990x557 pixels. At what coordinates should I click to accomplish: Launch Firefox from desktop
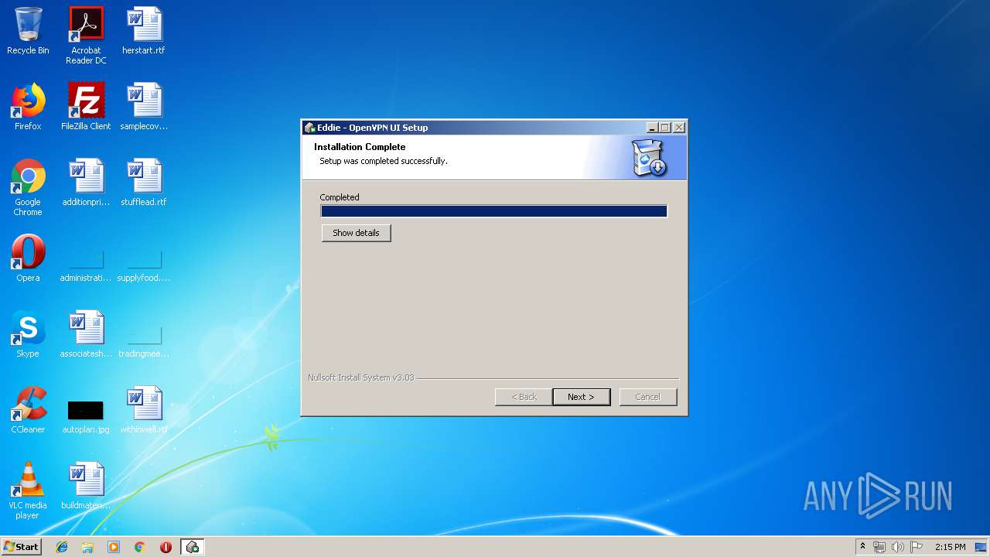(x=28, y=108)
